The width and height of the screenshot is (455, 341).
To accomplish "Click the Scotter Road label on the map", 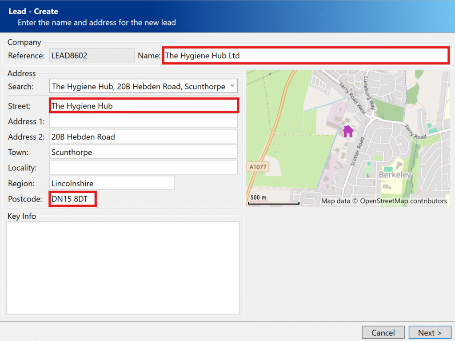I will click(x=357, y=151).
